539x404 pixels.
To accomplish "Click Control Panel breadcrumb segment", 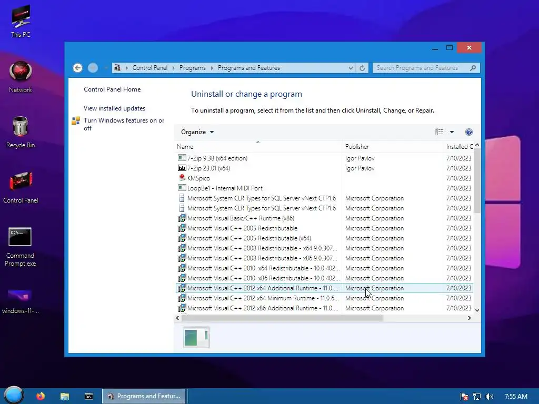I will [150, 68].
